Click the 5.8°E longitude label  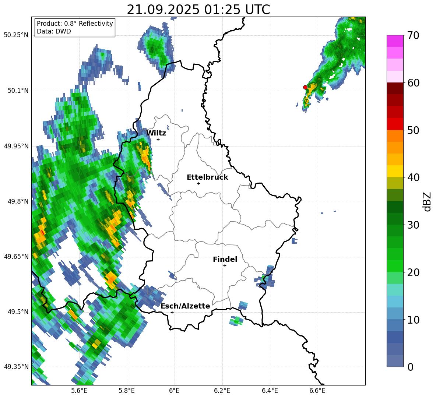coord(127,391)
